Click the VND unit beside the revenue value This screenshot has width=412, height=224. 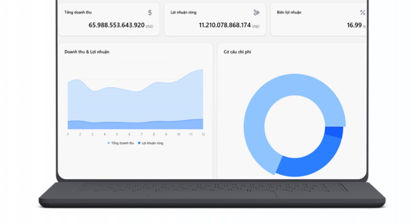point(149,26)
